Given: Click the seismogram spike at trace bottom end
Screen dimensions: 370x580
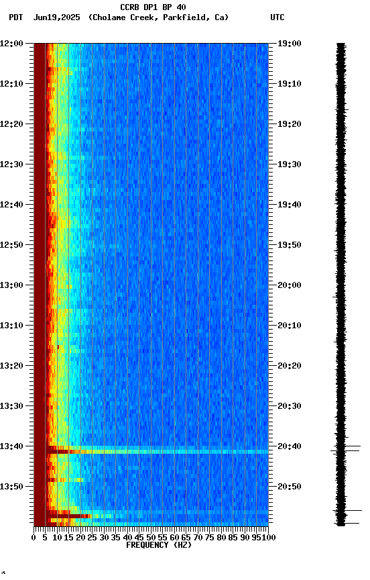Looking at the screenshot, I should coord(347,523).
